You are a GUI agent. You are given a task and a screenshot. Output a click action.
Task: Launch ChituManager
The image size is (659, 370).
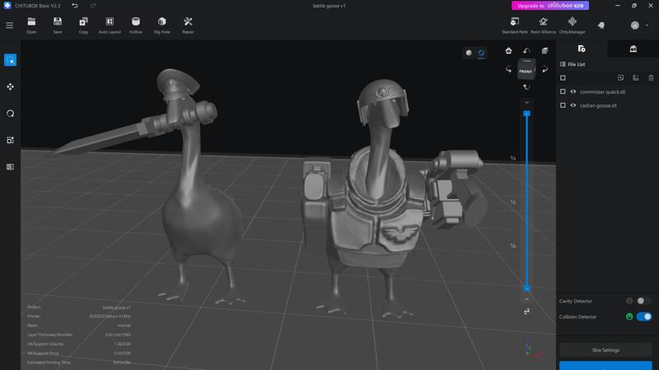tap(572, 25)
